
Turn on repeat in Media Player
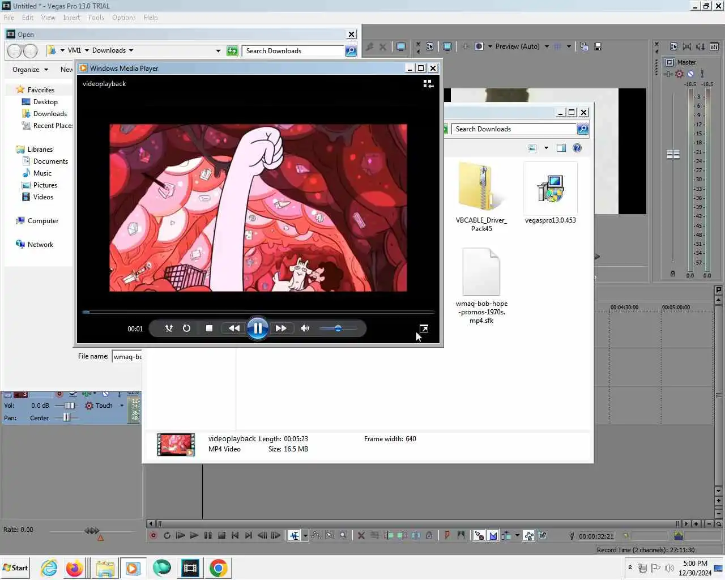click(186, 328)
